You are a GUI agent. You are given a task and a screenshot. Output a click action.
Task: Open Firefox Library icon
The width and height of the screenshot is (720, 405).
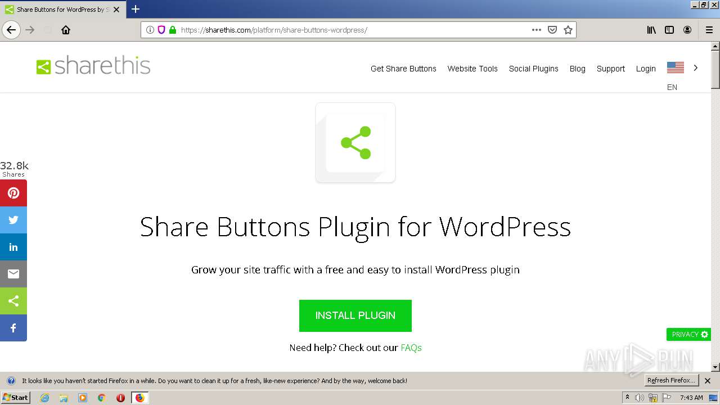click(651, 30)
